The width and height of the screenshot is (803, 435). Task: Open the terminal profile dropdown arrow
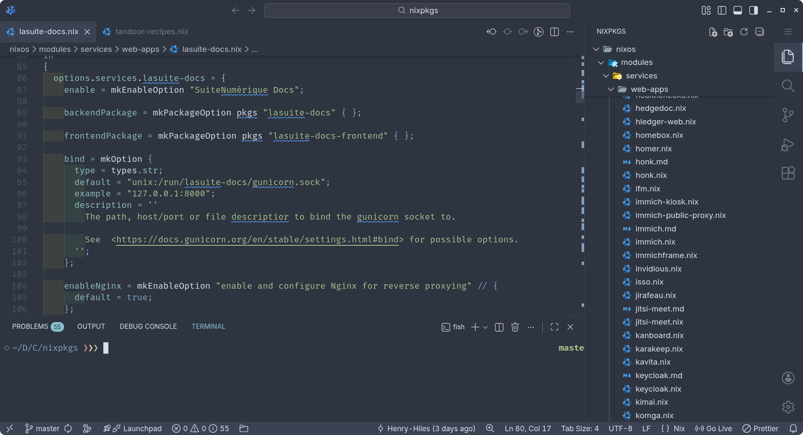click(x=485, y=327)
